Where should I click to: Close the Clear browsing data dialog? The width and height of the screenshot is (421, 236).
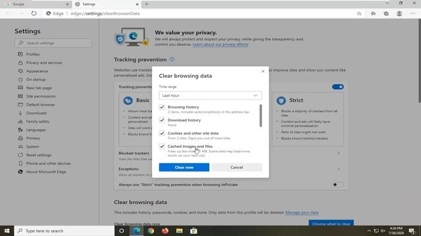[263, 71]
